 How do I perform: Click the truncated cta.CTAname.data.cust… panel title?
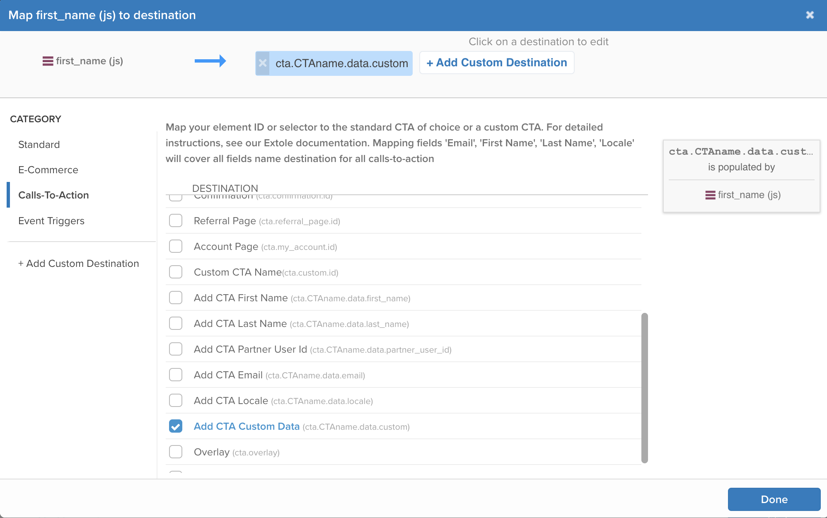[x=741, y=152]
